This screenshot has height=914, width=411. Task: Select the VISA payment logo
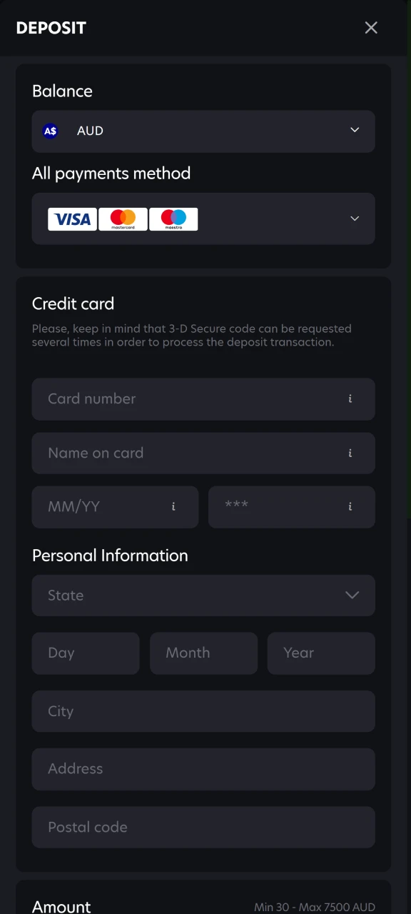click(71, 219)
